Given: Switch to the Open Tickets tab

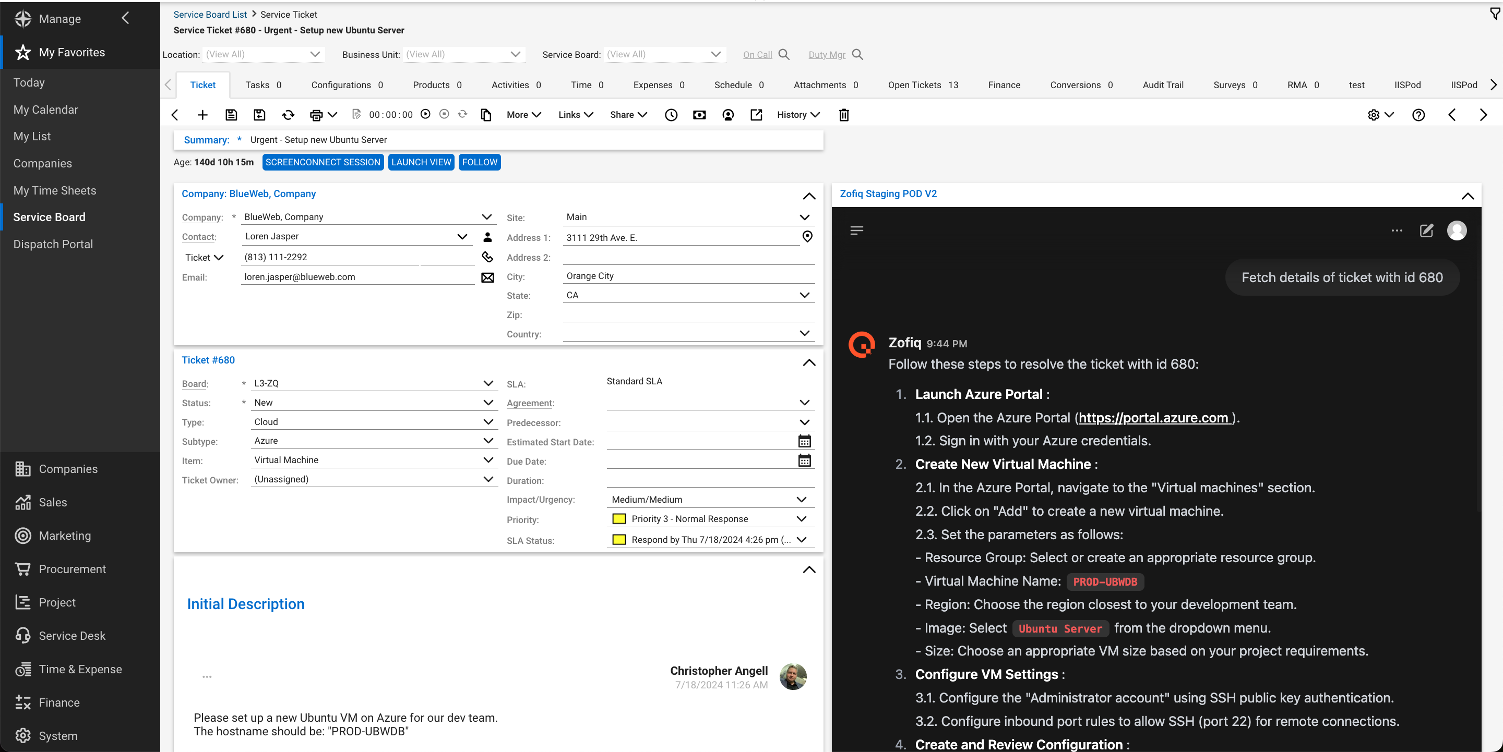Looking at the screenshot, I should (923, 85).
